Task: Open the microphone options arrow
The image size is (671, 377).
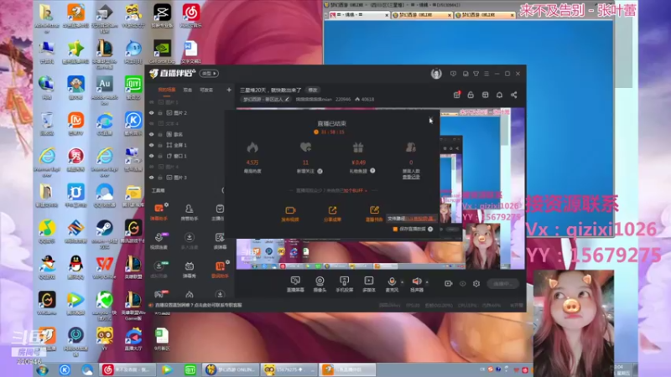Action: [x=402, y=282]
